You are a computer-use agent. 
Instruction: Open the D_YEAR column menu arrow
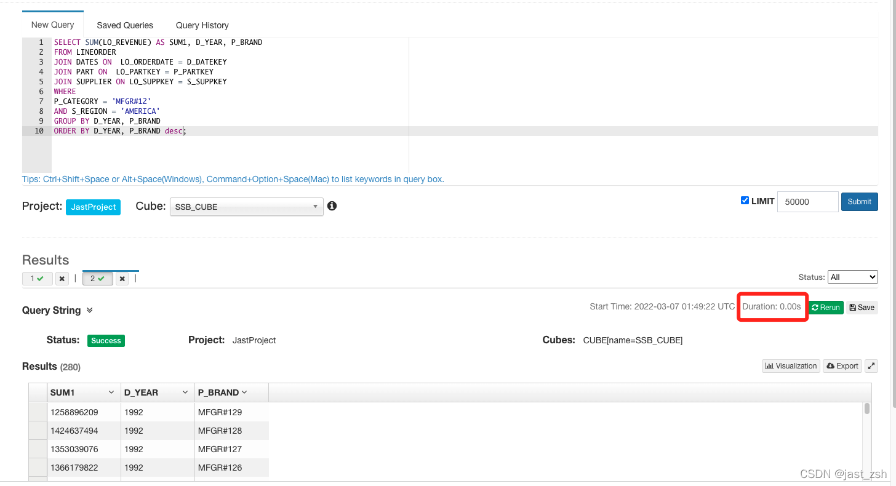185,392
